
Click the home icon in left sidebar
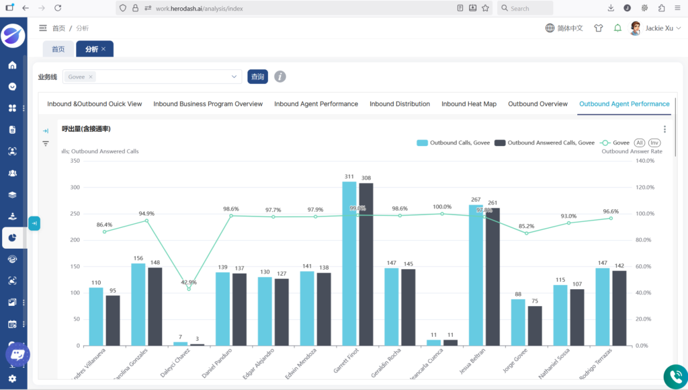(12, 65)
